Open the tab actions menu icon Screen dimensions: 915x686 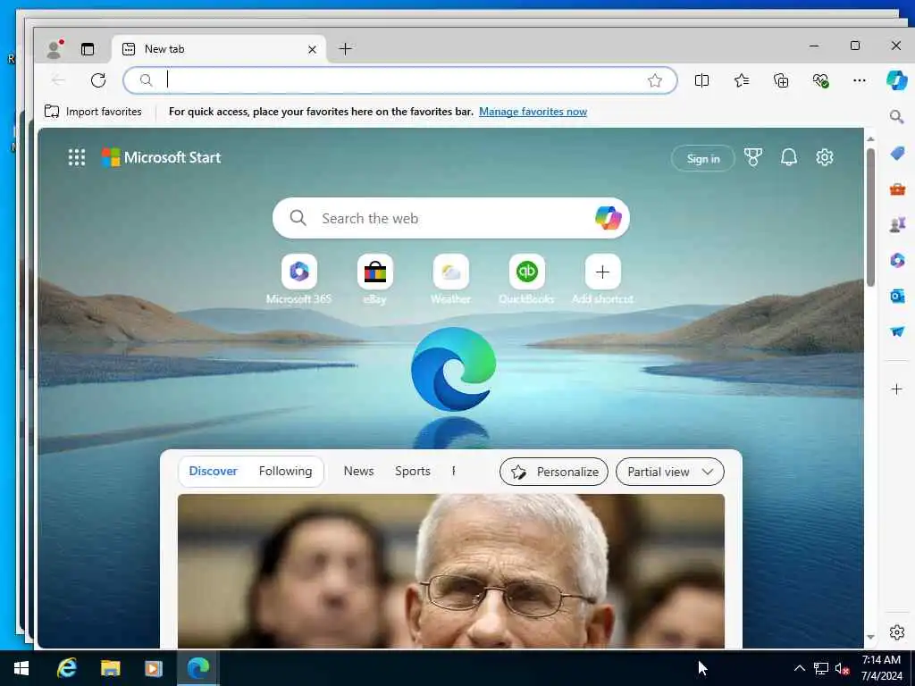coord(88,49)
